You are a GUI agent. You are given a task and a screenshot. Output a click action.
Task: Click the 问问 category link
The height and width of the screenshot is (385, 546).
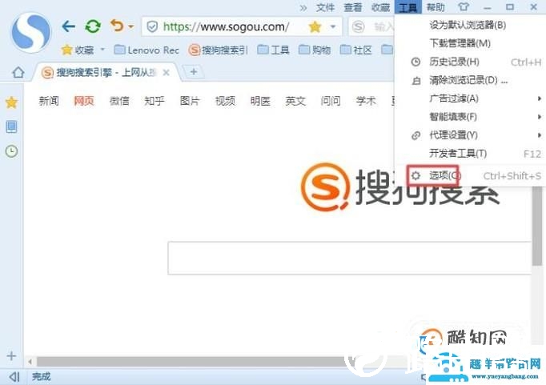(x=331, y=101)
